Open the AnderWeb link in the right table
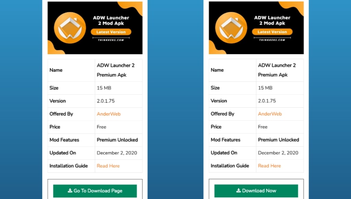 point(270,114)
